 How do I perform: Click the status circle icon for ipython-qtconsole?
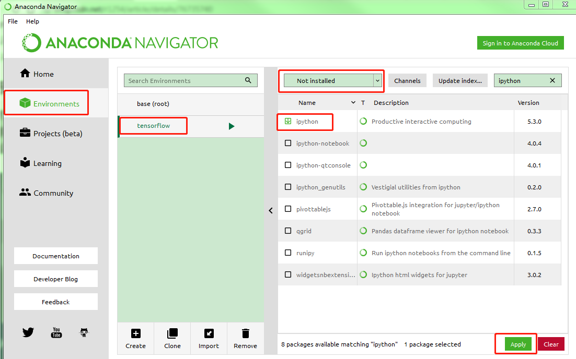363,165
